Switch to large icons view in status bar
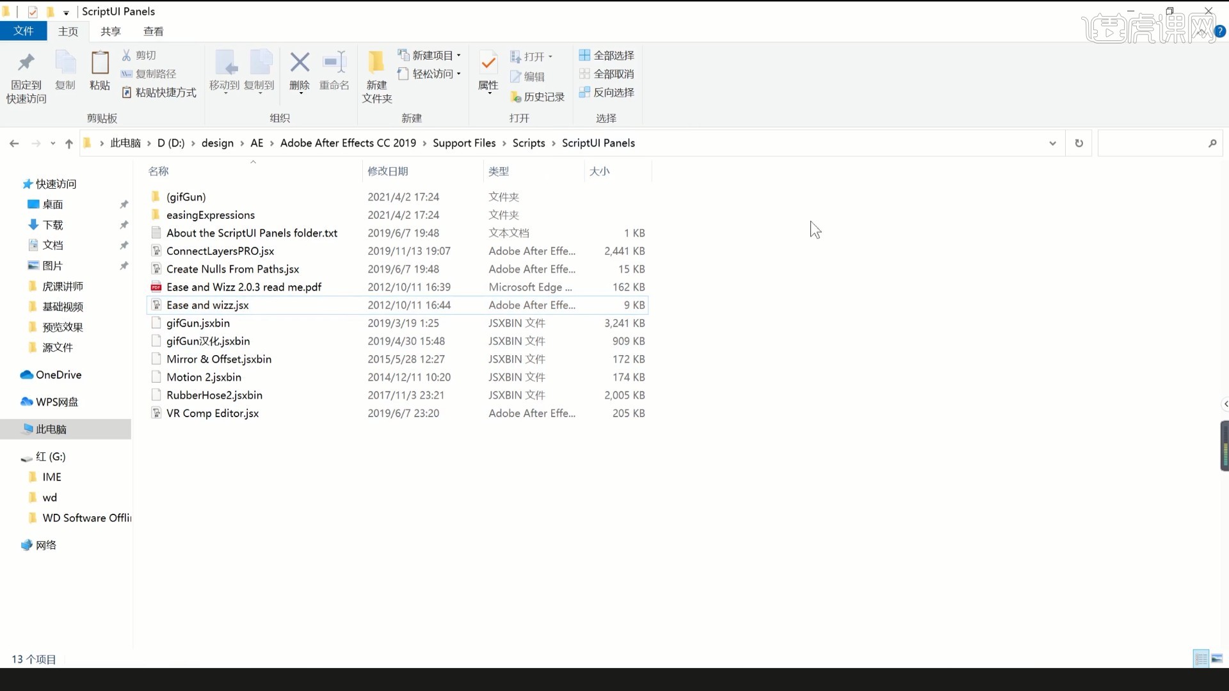 [1217, 658]
